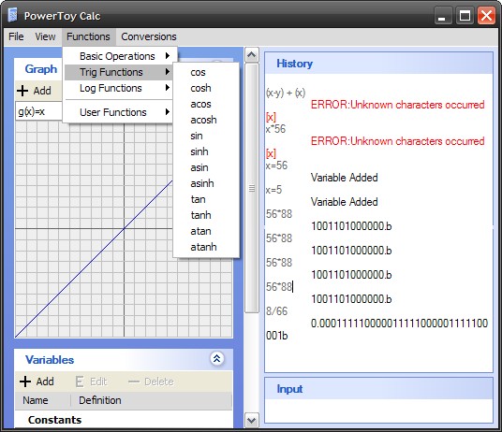Viewport: 502px width, 432px height.
Task: Click inside the Input text field
Action: tap(378, 411)
